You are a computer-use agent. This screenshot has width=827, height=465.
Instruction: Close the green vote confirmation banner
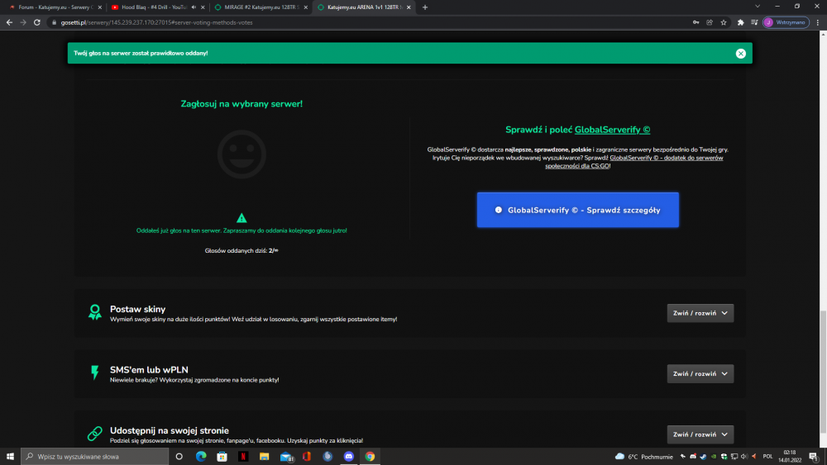[740, 53]
